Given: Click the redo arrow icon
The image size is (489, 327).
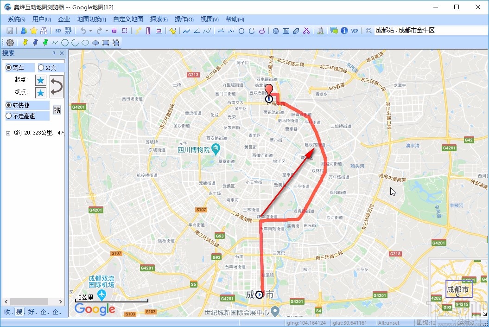Looking at the screenshot, I should coord(99,31).
